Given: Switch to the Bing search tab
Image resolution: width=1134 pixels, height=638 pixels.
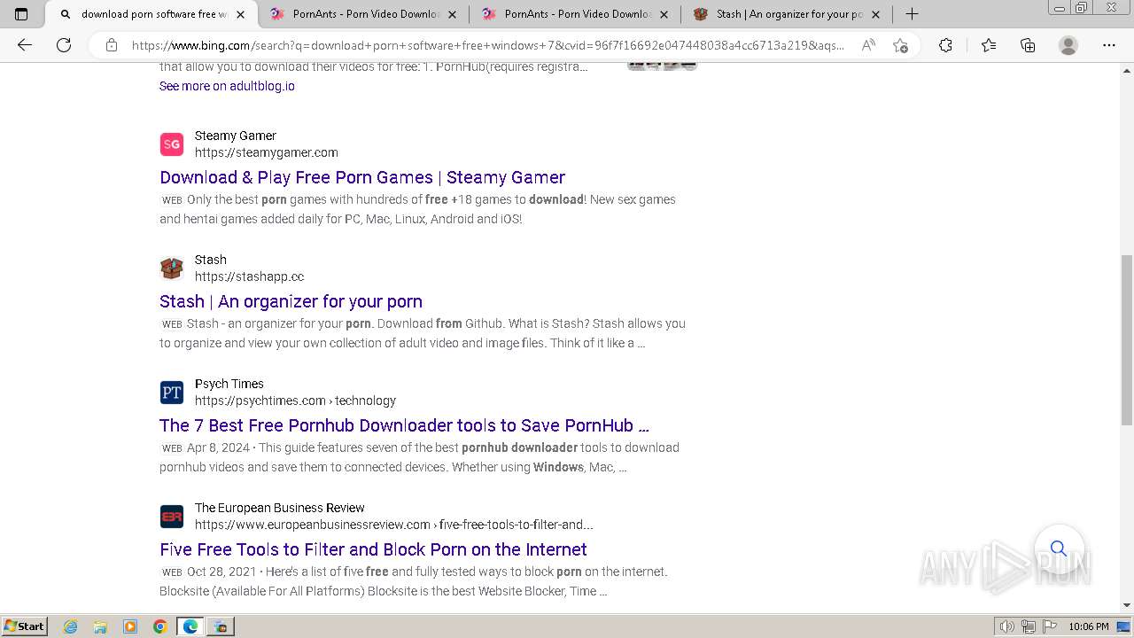Looking at the screenshot, I should (151, 14).
